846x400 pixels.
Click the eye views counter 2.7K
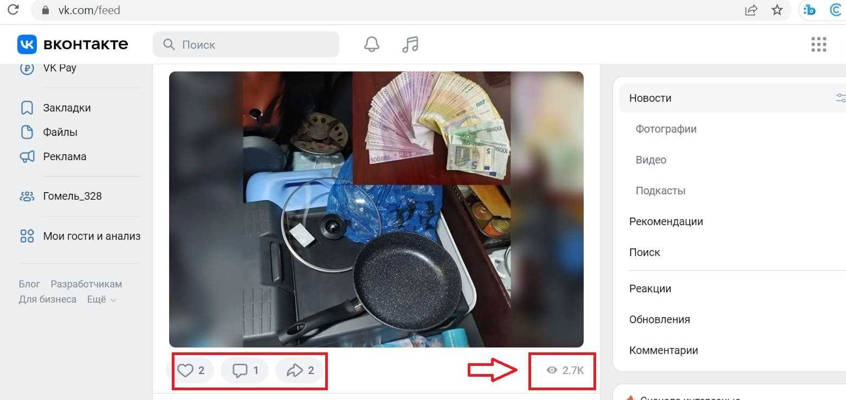pos(565,370)
